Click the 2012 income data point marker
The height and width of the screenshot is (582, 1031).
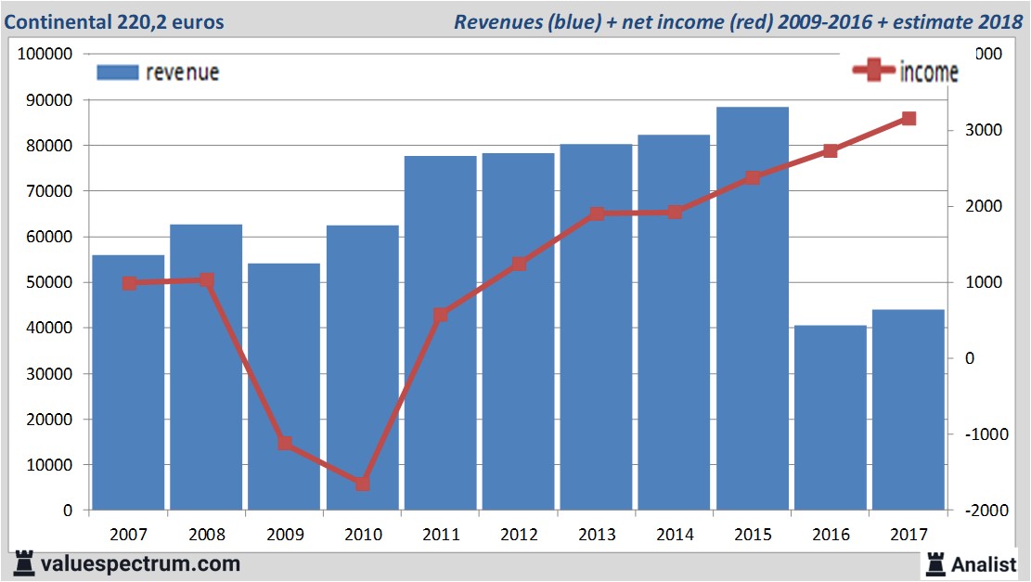tap(519, 265)
